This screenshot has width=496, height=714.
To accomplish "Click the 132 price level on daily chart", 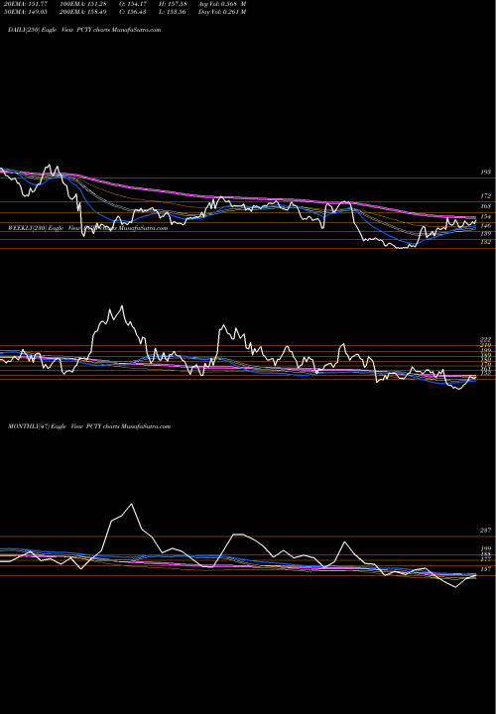I will coord(486,242).
